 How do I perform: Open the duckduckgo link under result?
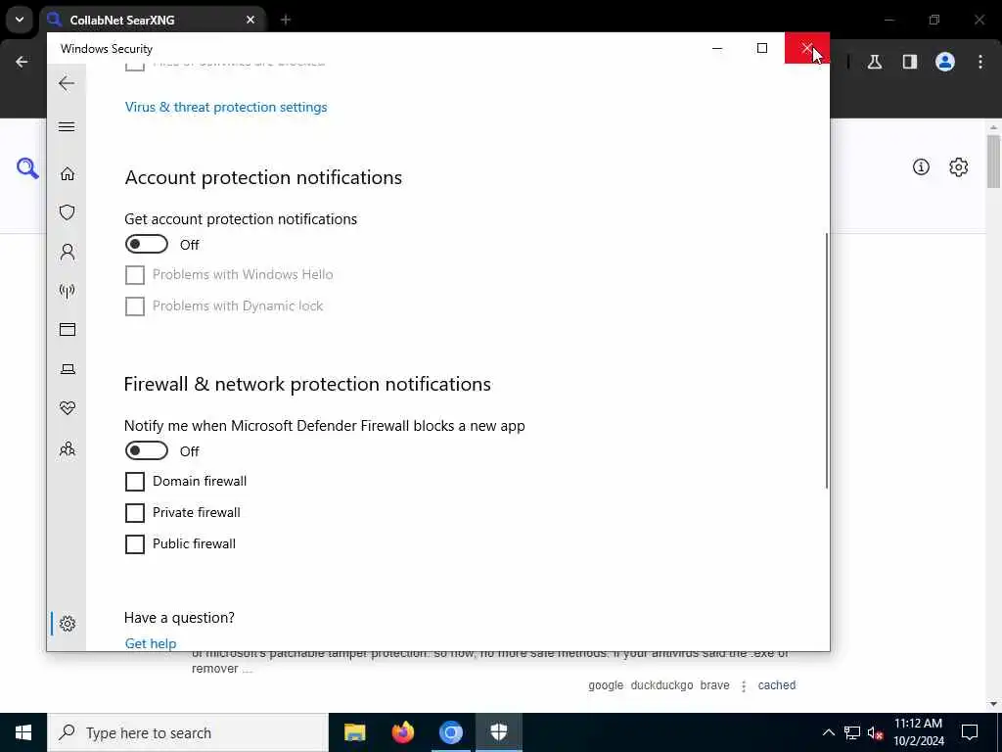pos(661,684)
